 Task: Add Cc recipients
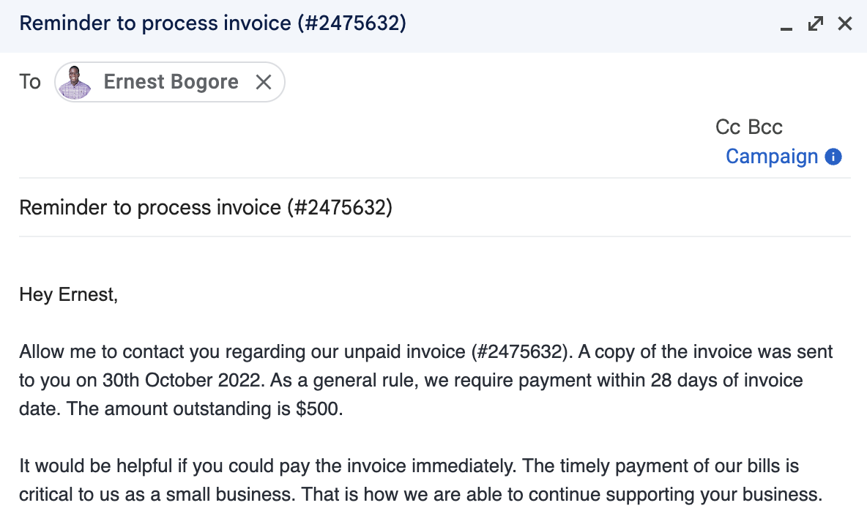pos(727,127)
